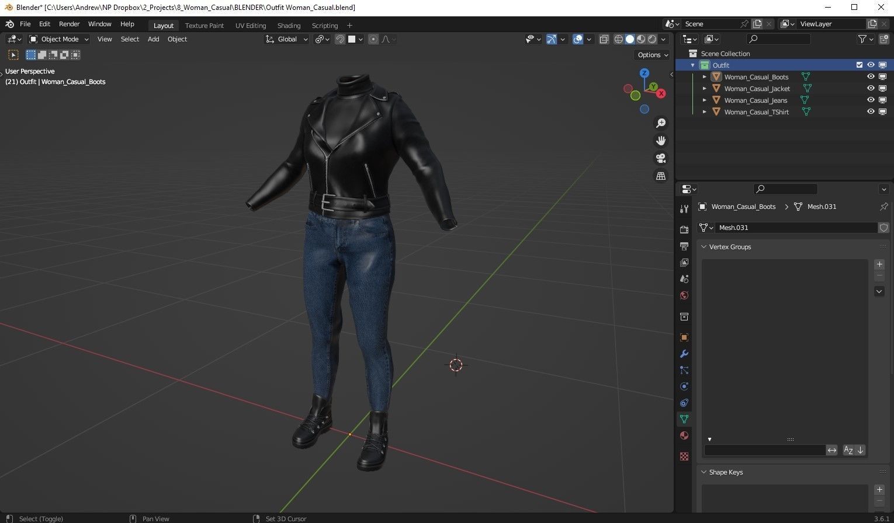The image size is (894, 523).
Task: Toggle X-Ray display mode
Action: click(604, 39)
